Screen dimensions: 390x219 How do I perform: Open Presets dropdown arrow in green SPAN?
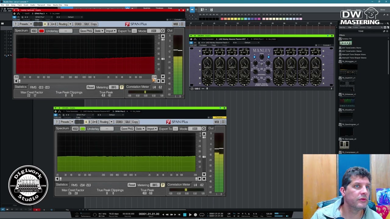(72, 122)
